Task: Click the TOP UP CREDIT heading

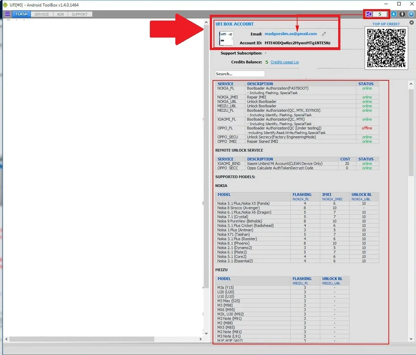Action: coord(386,24)
